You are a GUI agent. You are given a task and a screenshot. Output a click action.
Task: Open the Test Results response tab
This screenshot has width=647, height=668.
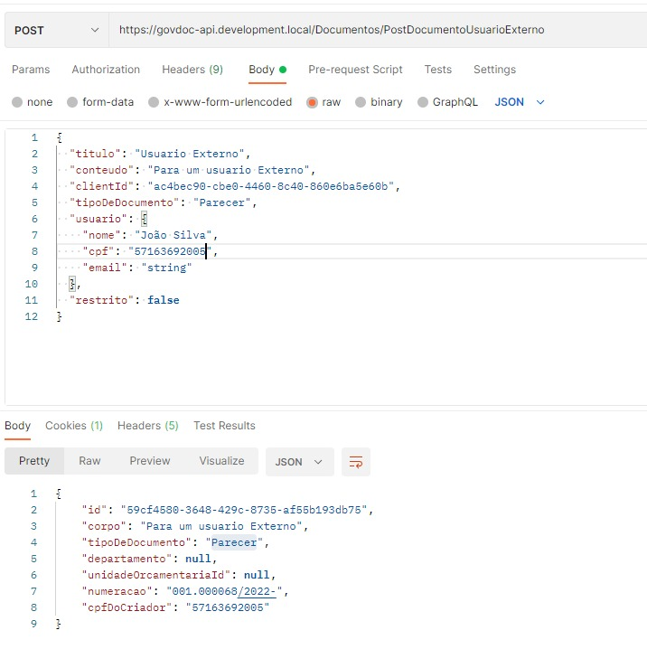tap(224, 426)
